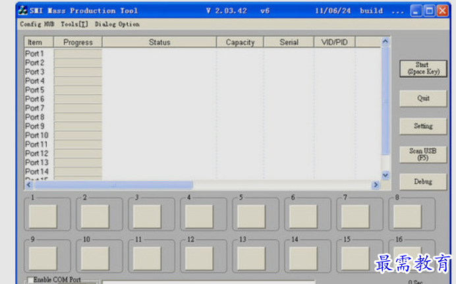Select the Port 5 row

pos(203,90)
